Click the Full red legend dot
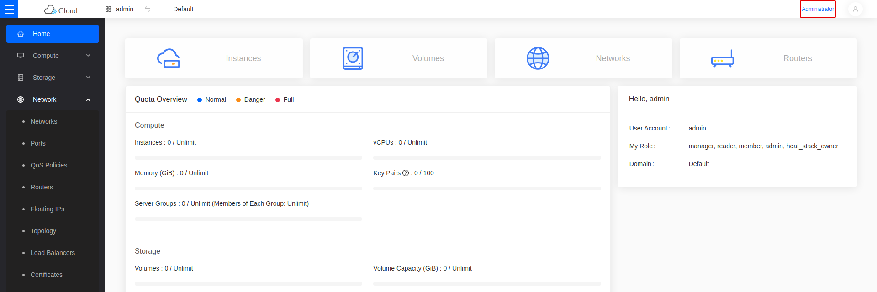Image resolution: width=877 pixels, height=292 pixels. [x=278, y=100]
